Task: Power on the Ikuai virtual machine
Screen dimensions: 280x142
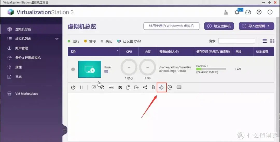Action: tap(73, 88)
